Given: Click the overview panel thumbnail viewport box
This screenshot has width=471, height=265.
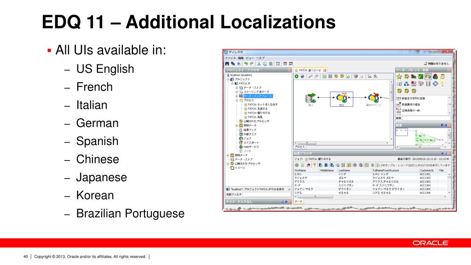Looking at the screenshot, I should [402, 132].
